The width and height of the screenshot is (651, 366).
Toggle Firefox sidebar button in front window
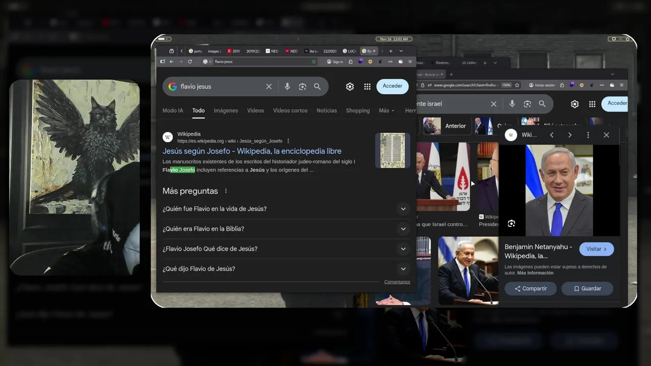pos(162,62)
